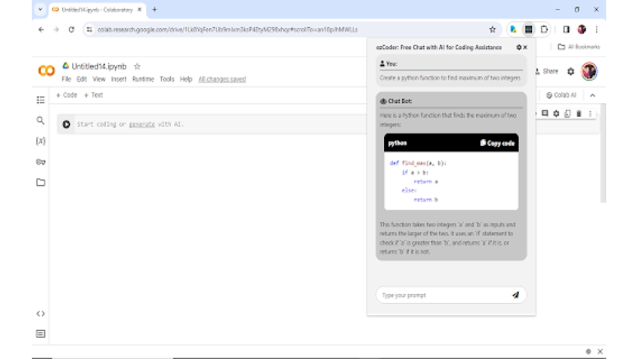The image size is (638, 359).
Task: Close the bottom status bar
Action: tap(600, 352)
